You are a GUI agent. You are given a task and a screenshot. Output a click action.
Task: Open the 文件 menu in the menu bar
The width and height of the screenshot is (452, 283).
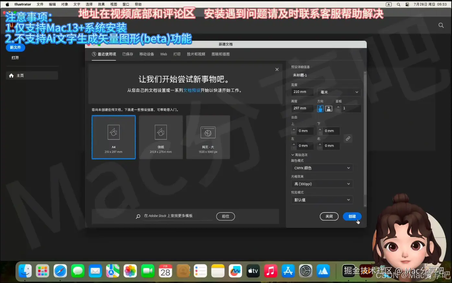point(40,4)
